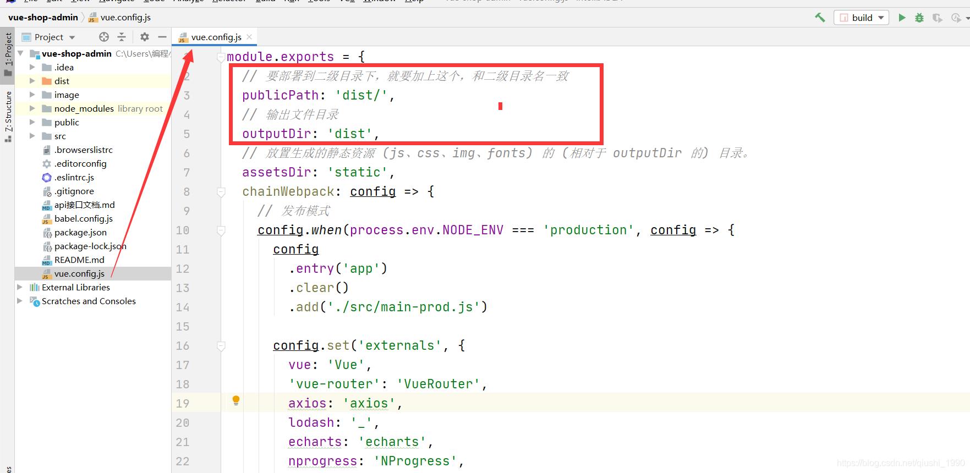970x473 pixels.
Task: Expand the image folder
Action: (x=32, y=95)
